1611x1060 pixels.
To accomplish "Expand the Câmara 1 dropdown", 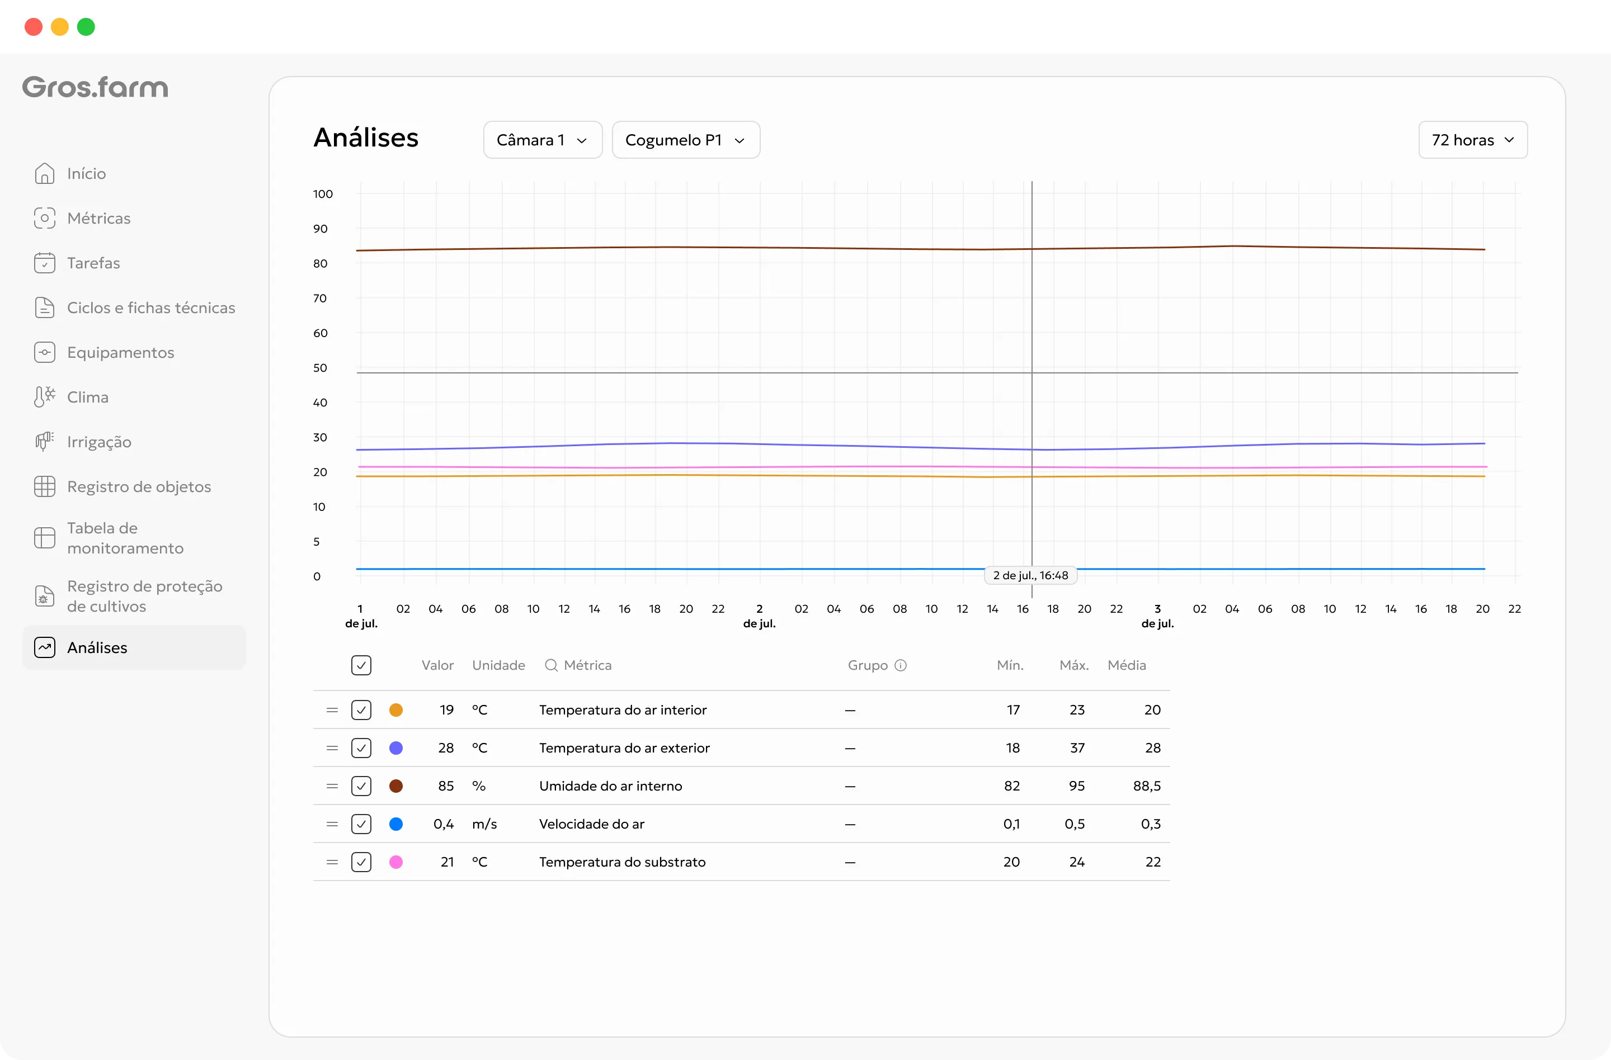I will (x=543, y=140).
